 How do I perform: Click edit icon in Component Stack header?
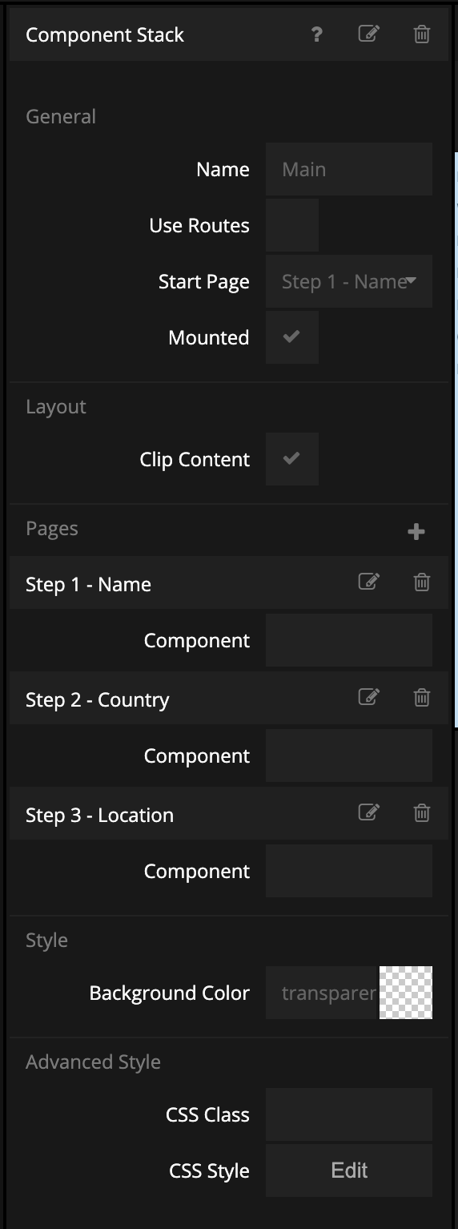pos(368,34)
